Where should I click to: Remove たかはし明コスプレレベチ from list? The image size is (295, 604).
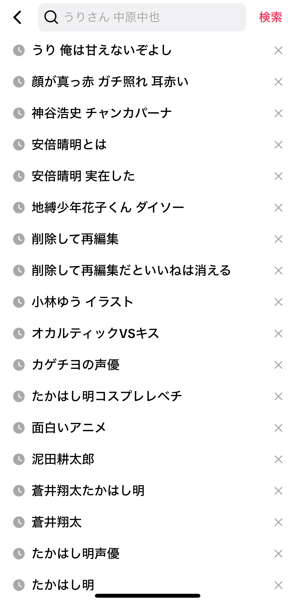click(278, 396)
